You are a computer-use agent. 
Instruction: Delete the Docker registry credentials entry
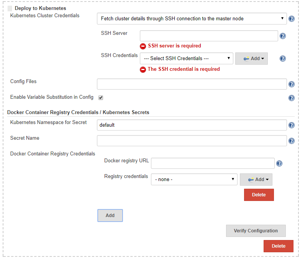259,195
